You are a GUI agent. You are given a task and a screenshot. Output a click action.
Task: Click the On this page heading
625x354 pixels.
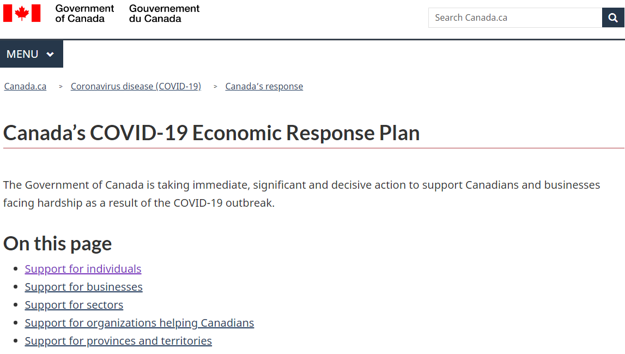pyautogui.click(x=57, y=243)
